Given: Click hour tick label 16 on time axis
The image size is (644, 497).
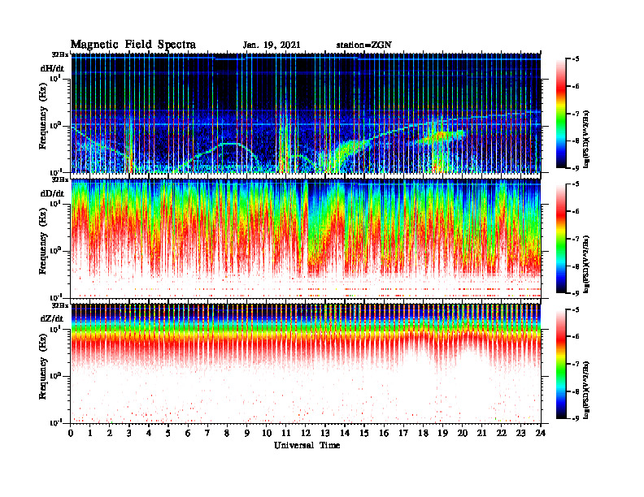Looking at the screenshot, I should (384, 434).
